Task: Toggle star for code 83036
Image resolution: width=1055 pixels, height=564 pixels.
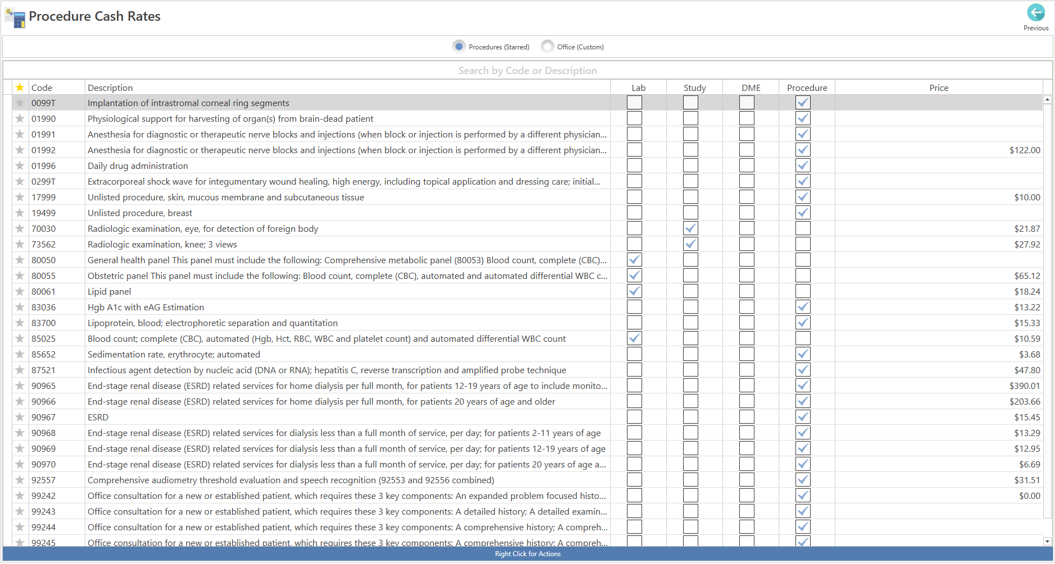Action: click(20, 307)
